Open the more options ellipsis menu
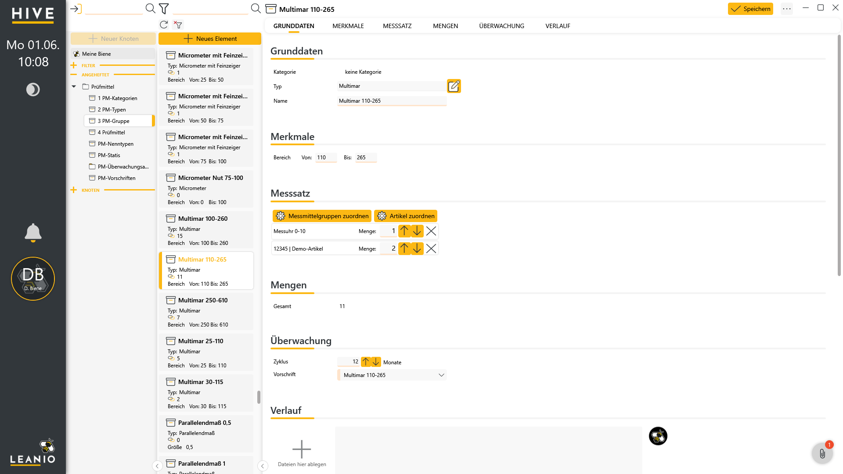This screenshot has width=843, height=474. pos(787,9)
